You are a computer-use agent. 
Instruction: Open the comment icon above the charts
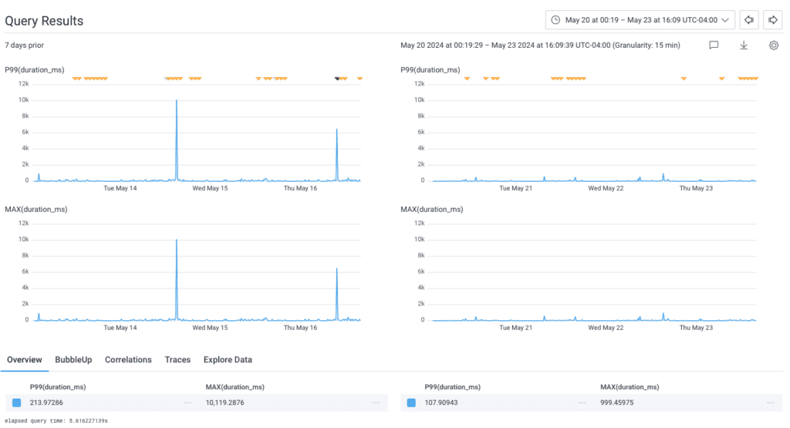click(x=714, y=45)
